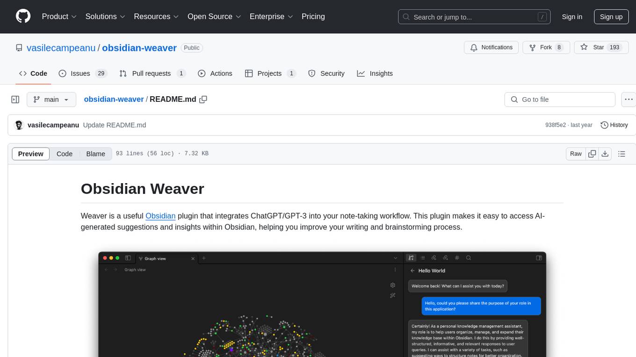
Task: Select the Code view
Action: pyautogui.click(x=65, y=154)
